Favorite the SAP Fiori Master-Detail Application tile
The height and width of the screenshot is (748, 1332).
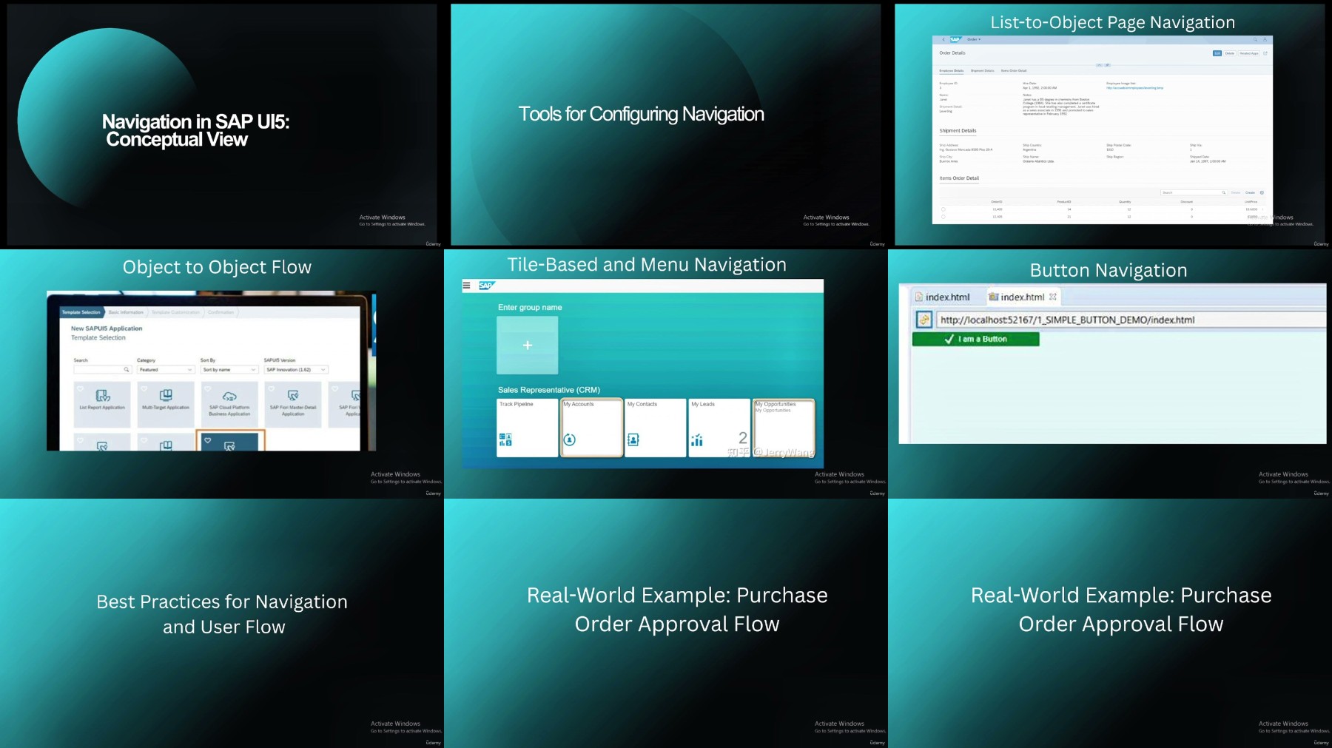(272, 389)
